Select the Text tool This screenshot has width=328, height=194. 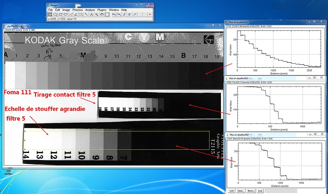tap(91, 14)
